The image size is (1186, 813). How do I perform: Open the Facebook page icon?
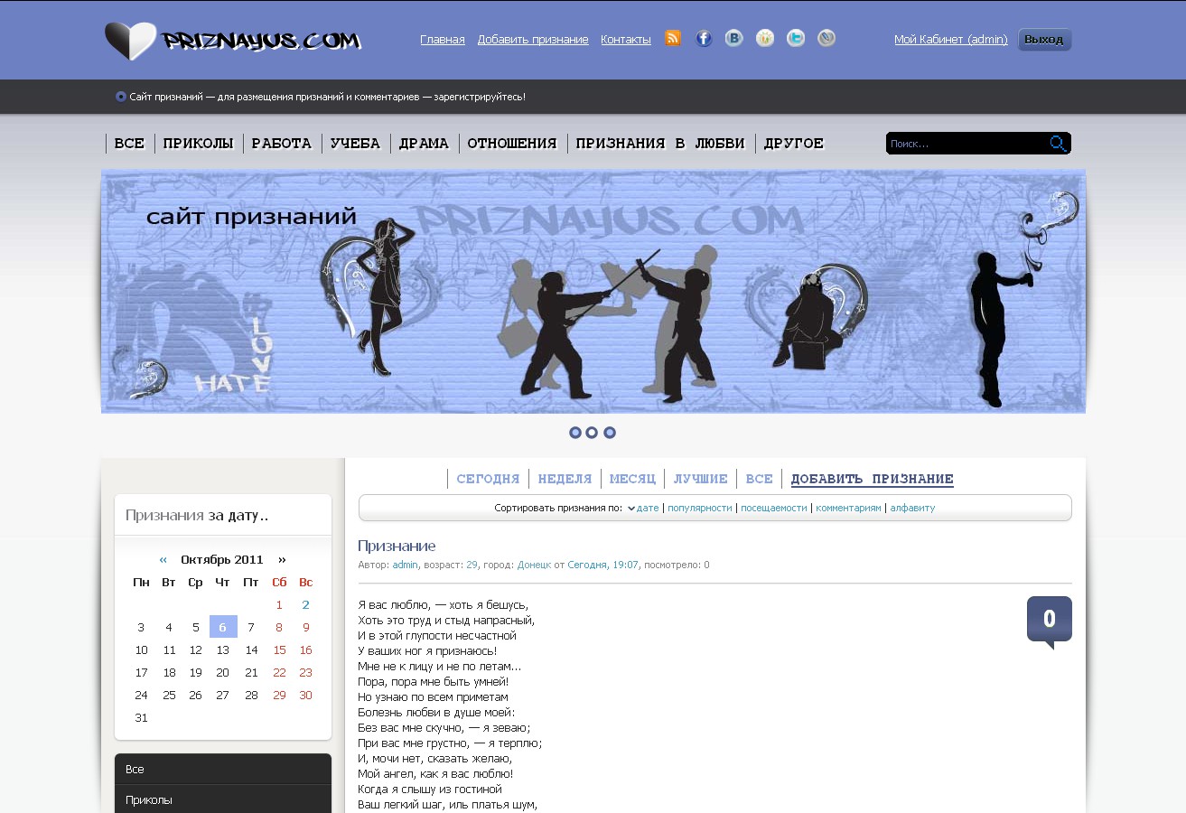click(704, 38)
